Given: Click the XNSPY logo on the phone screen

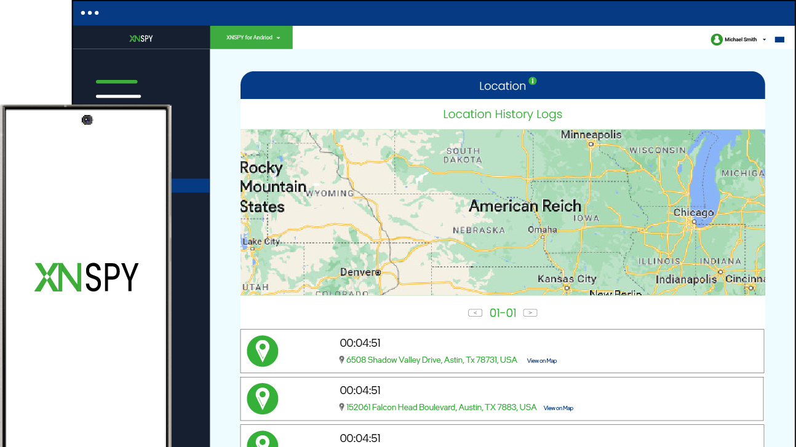Looking at the screenshot, I should 86,277.
